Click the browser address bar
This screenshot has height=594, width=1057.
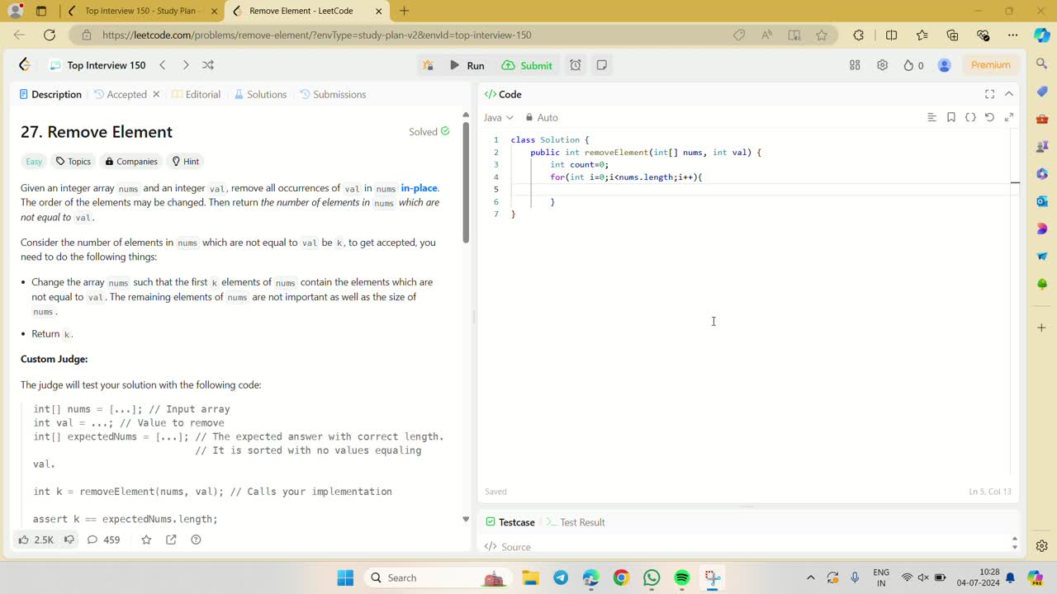coord(413,35)
